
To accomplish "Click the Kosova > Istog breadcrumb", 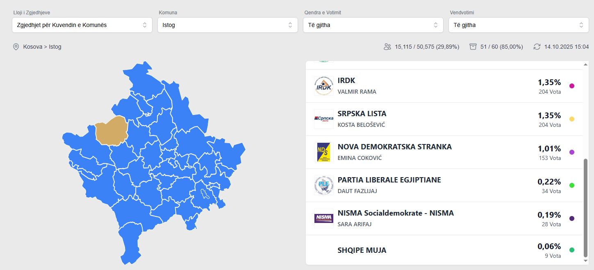I will 42,47.
